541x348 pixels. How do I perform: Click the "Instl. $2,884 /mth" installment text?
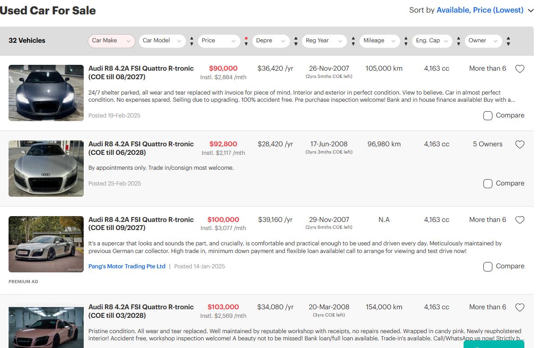point(224,77)
